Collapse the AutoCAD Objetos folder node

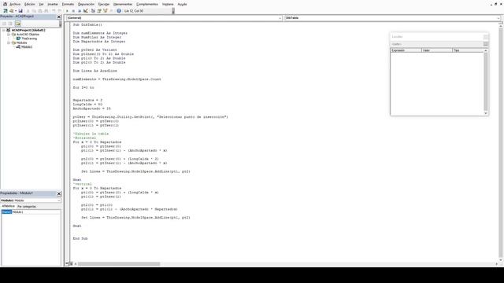(x=9, y=35)
